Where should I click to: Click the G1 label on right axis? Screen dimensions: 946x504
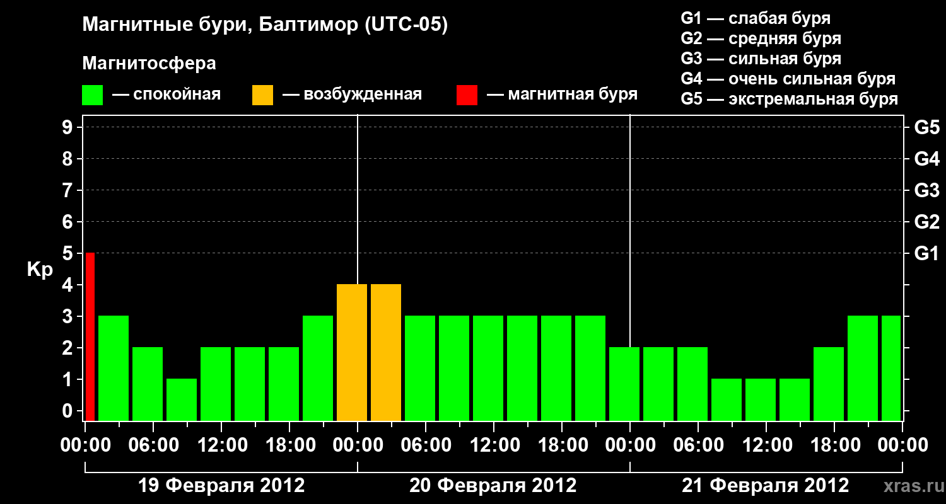click(x=926, y=253)
